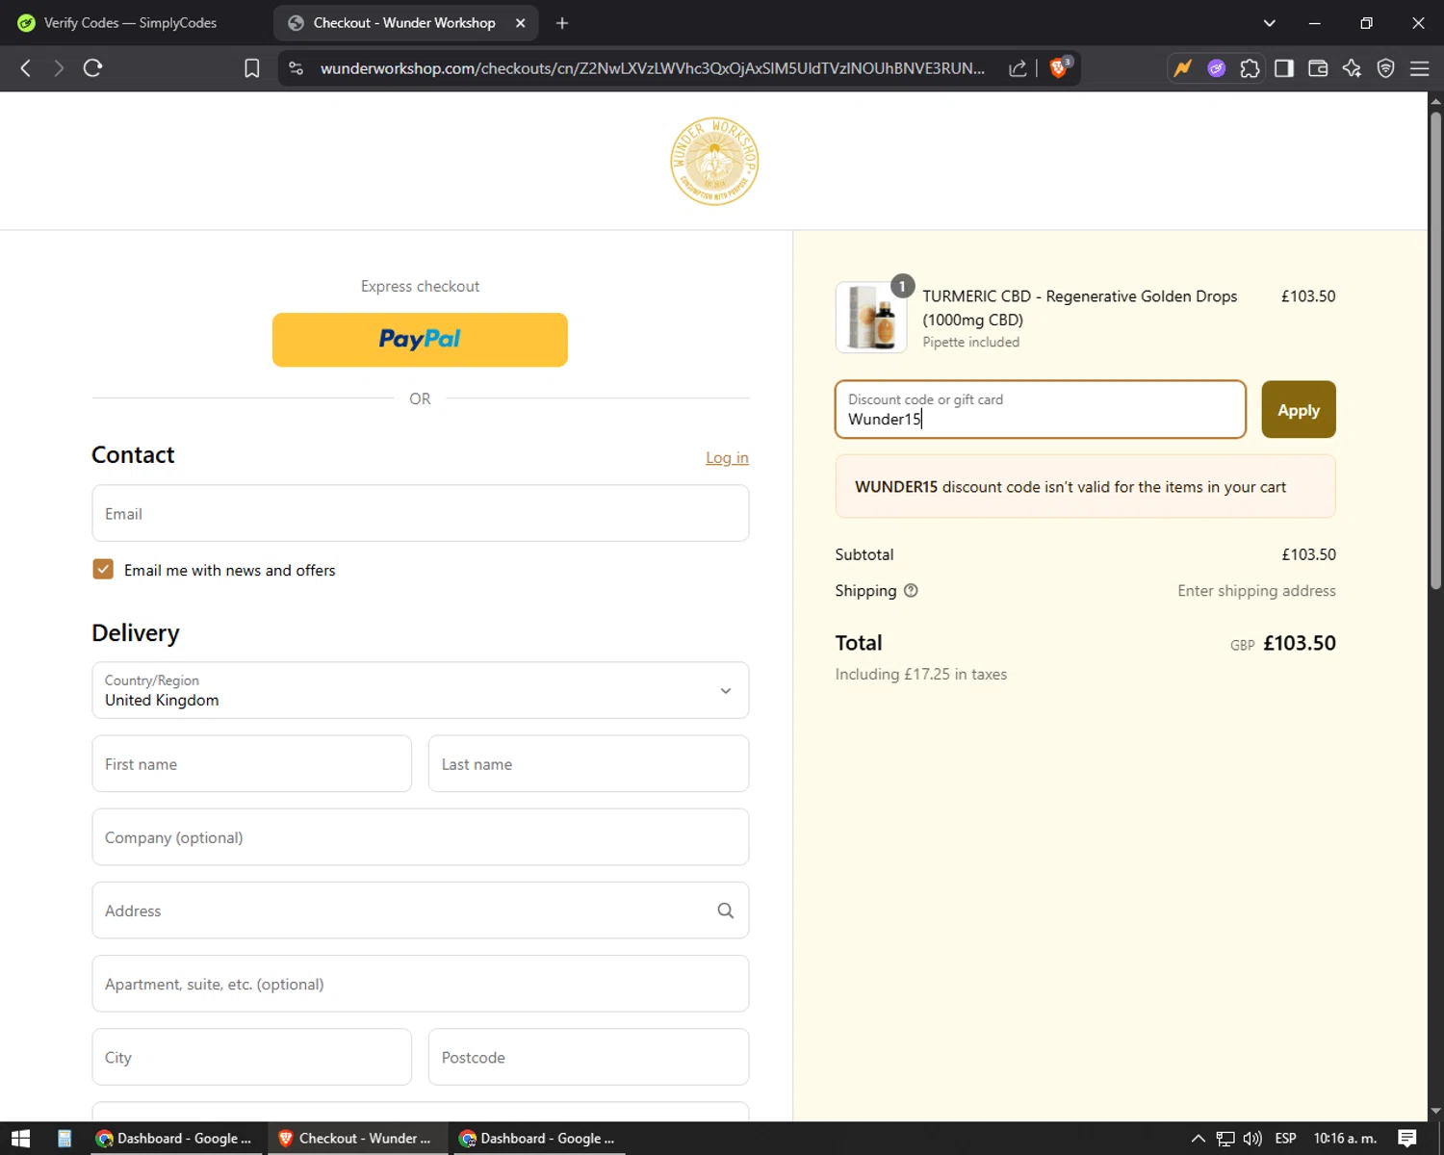Uncheck Email me with news and offers
The height and width of the screenshot is (1155, 1444).
click(103, 569)
